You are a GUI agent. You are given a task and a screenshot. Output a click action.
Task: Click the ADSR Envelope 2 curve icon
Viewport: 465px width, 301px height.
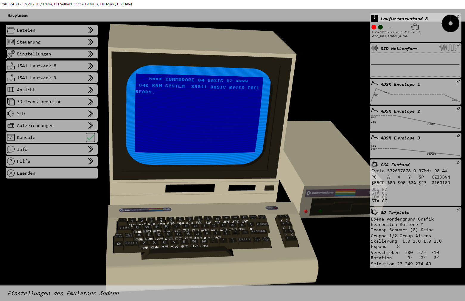[x=374, y=110]
